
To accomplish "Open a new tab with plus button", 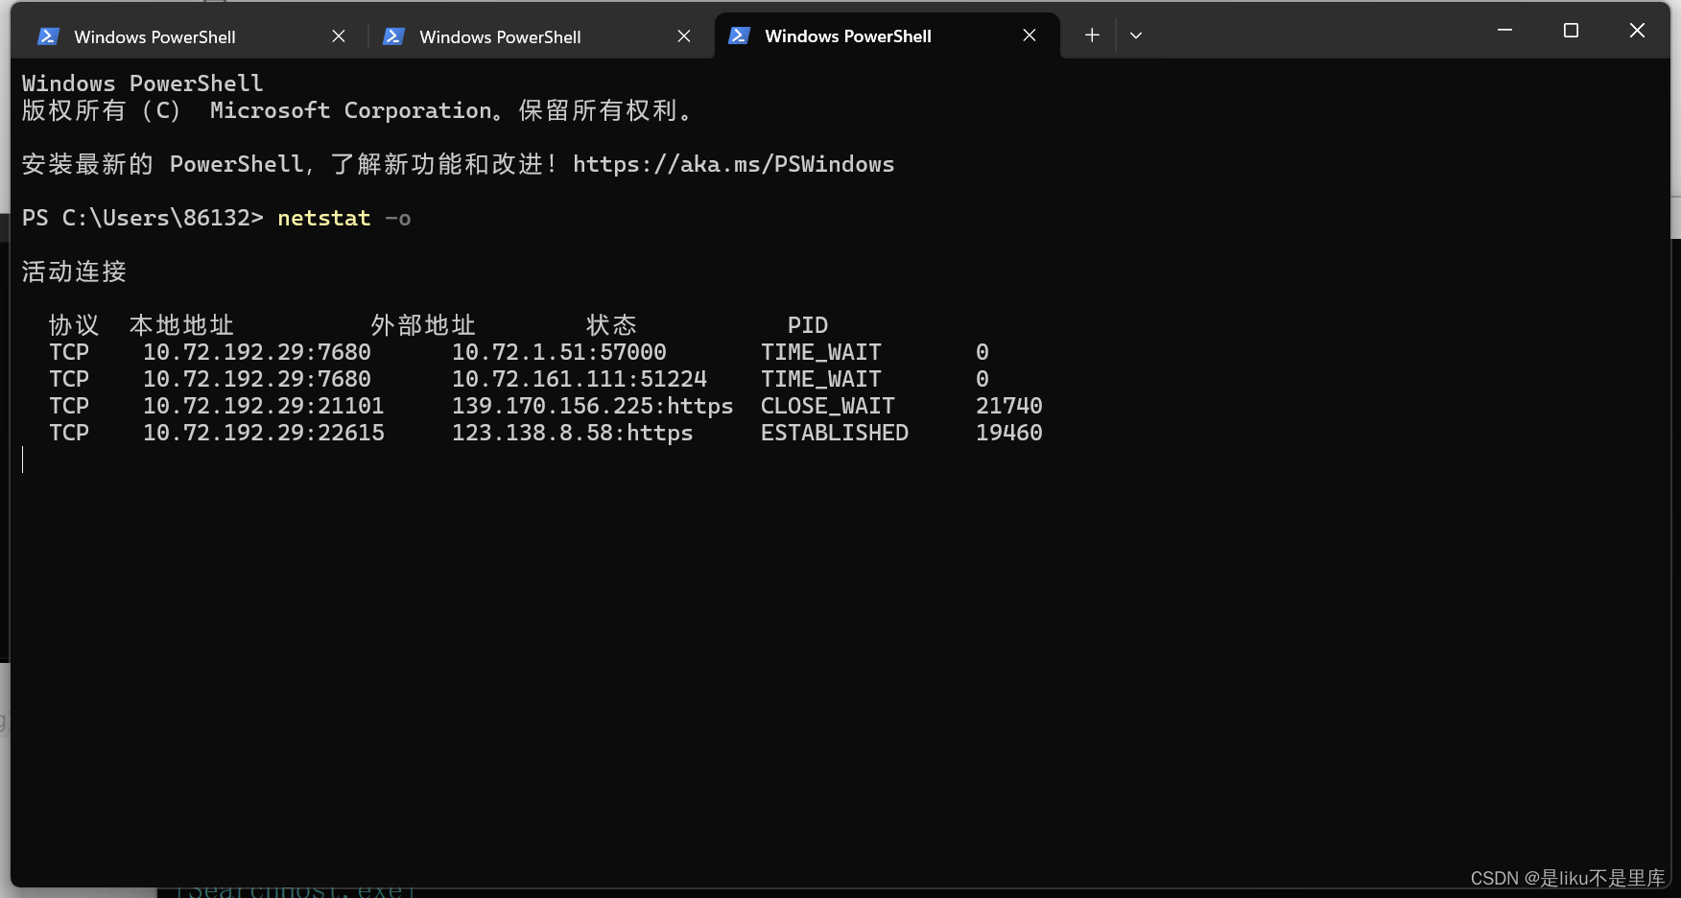I will [1092, 35].
